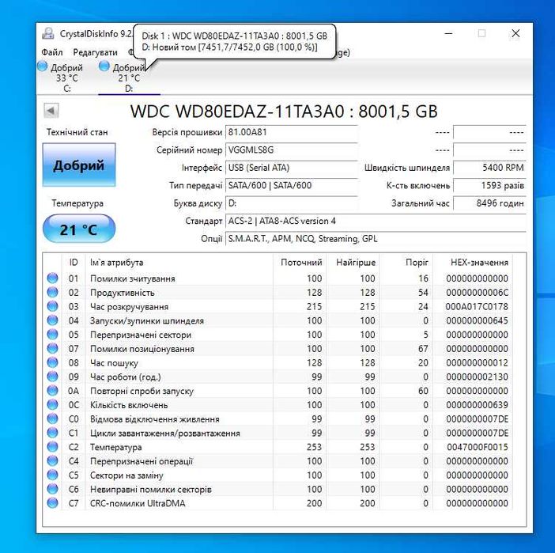Click the 21 °C temperature button
This screenshot has width=555, height=553.
pos(79,229)
